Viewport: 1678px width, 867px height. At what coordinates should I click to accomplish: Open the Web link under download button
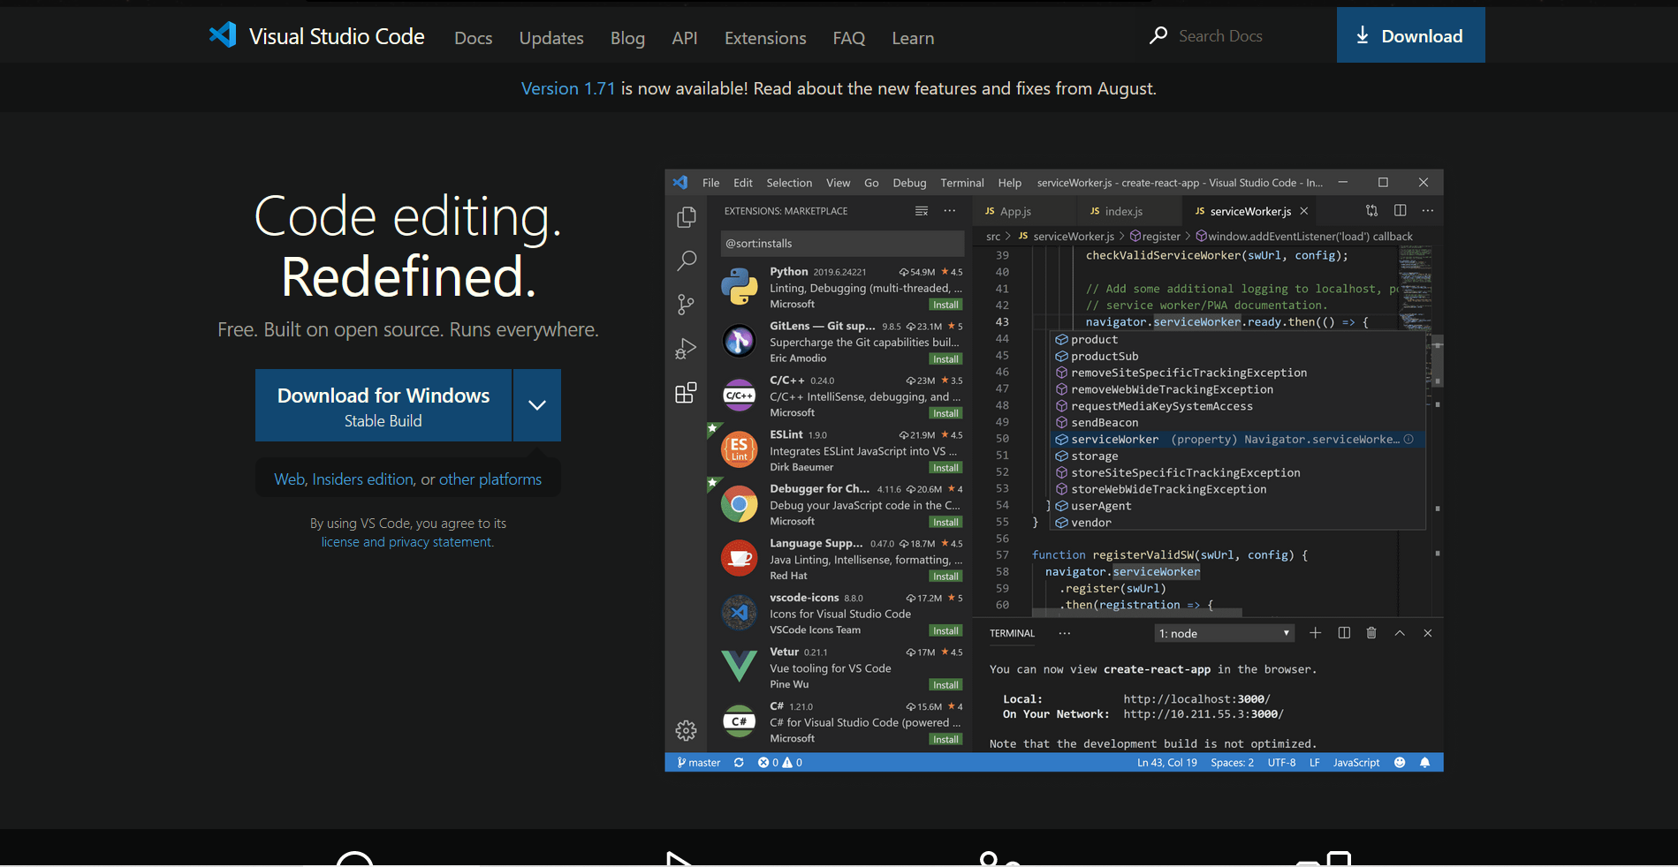[289, 479]
